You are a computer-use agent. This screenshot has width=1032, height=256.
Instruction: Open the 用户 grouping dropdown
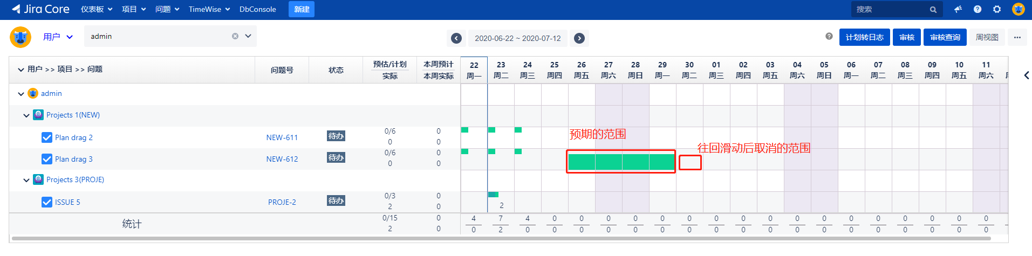[58, 37]
